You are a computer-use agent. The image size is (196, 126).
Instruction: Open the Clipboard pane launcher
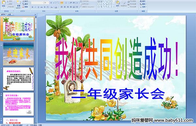13,11
